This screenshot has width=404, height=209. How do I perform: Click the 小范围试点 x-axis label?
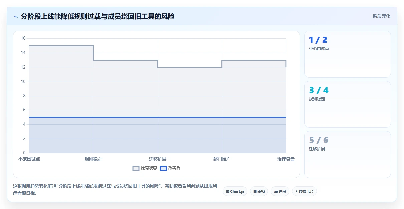pos(29,159)
